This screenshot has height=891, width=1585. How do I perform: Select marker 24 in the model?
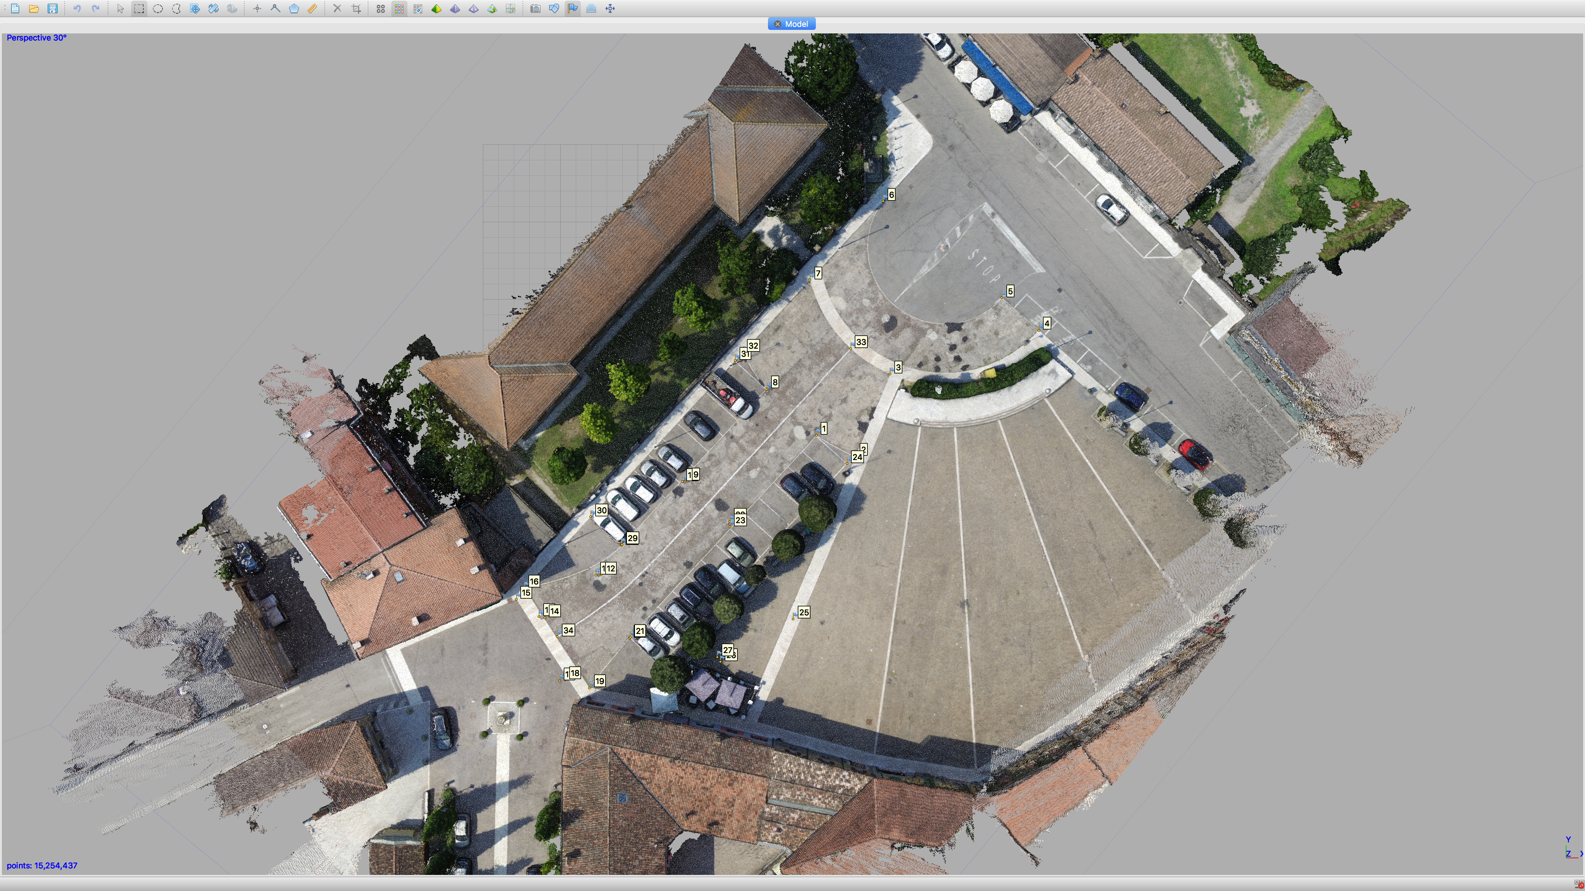[x=857, y=457]
